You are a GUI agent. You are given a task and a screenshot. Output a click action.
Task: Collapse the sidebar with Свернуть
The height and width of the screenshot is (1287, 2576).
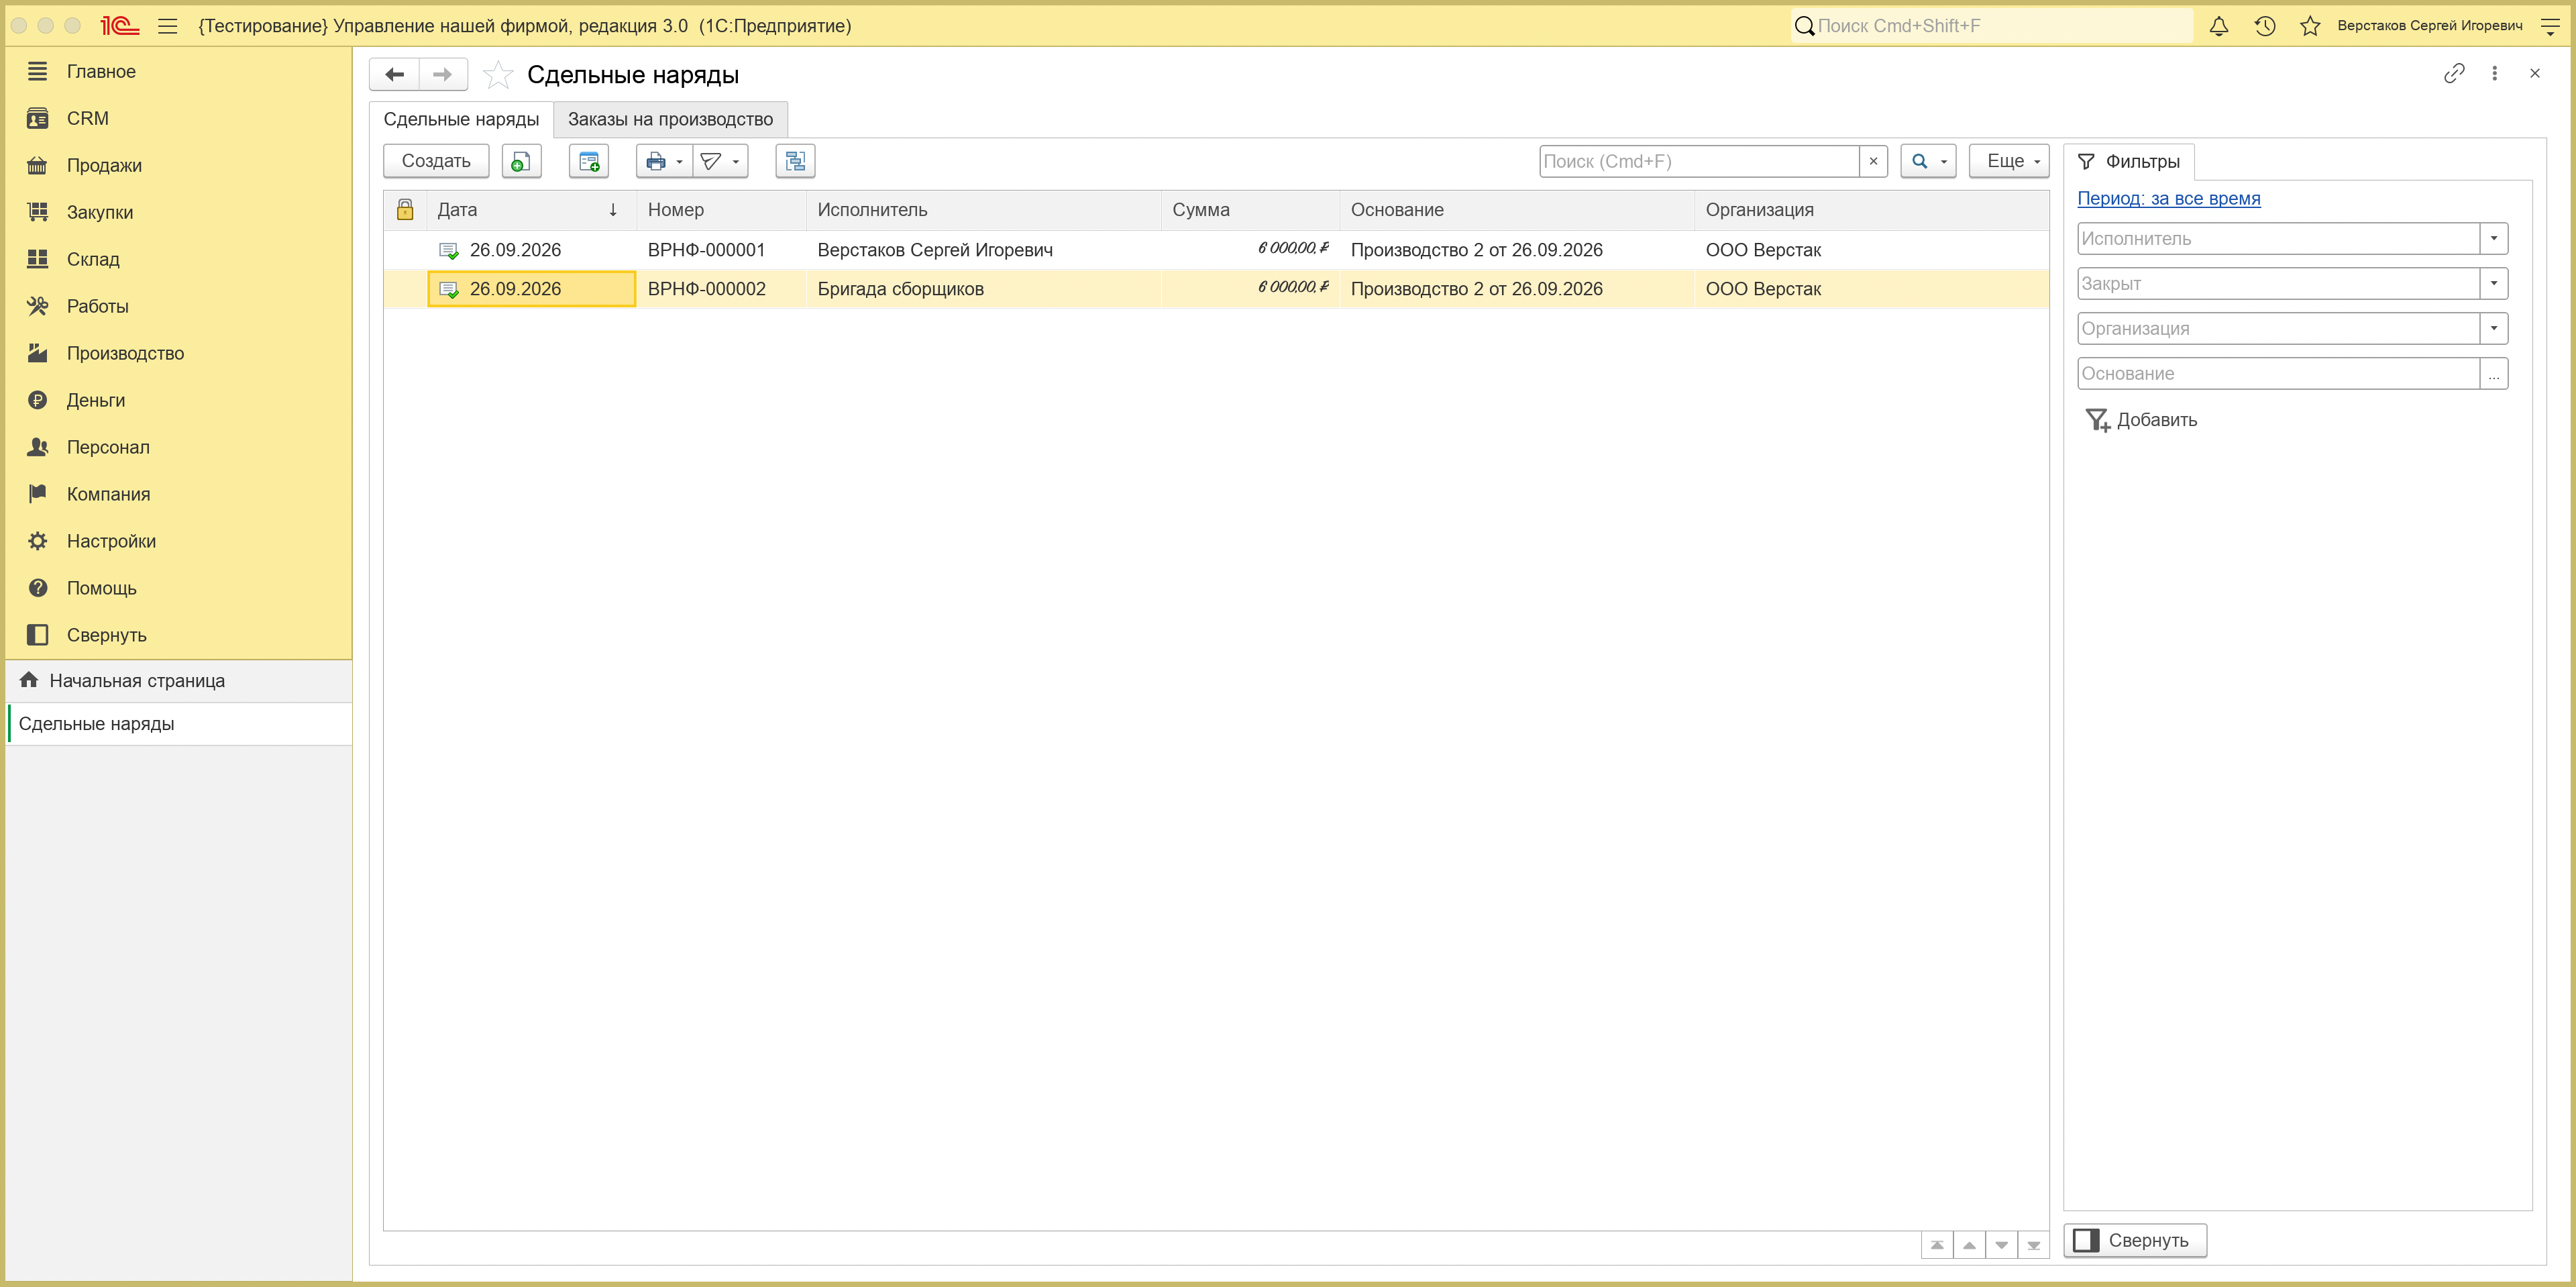tap(106, 635)
